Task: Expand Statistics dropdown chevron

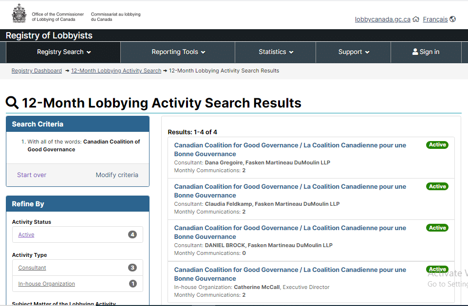Action: (291, 52)
